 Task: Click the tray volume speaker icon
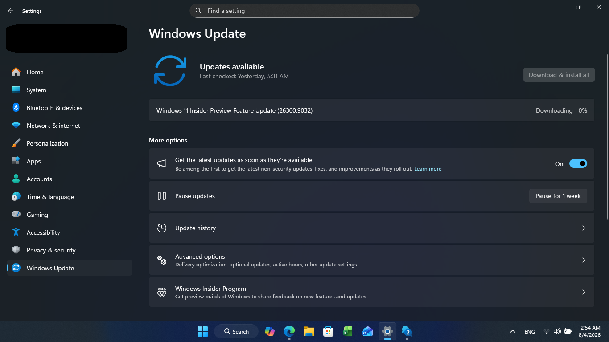coord(557,331)
